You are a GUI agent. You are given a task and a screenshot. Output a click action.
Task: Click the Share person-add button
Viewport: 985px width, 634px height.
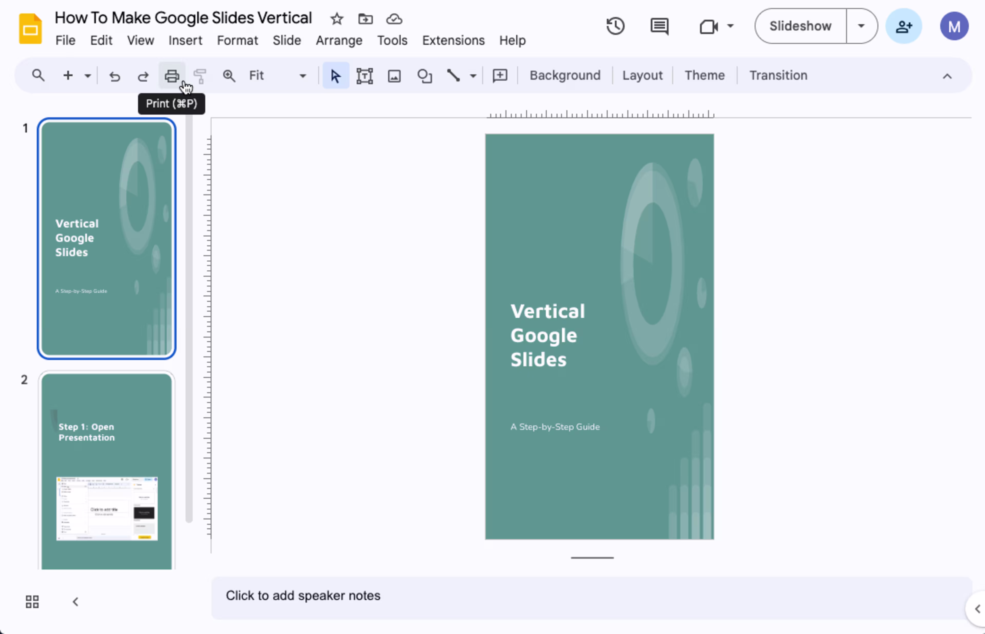pos(903,26)
